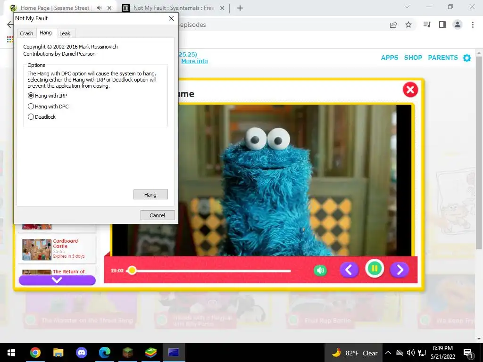483x362 pixels.
Task: Open Discord from the taskbar
Action: coord(81,353)
